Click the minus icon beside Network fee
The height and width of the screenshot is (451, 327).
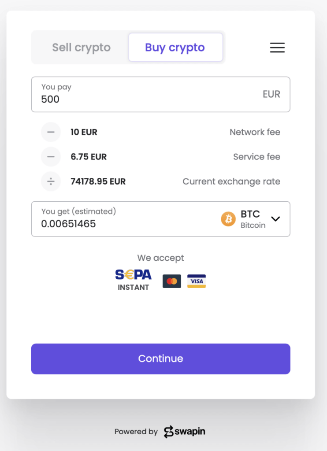coord(51,132)
